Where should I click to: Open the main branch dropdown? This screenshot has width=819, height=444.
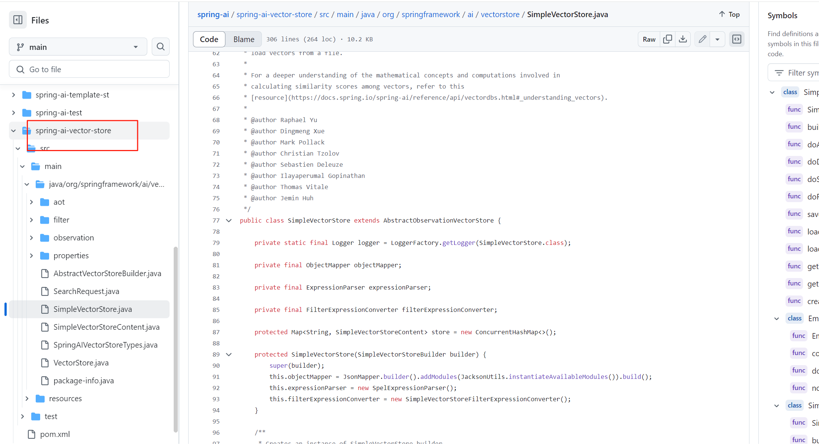point(78,47)
